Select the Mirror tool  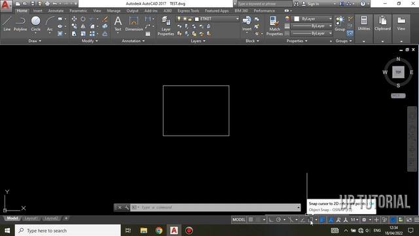83,26
